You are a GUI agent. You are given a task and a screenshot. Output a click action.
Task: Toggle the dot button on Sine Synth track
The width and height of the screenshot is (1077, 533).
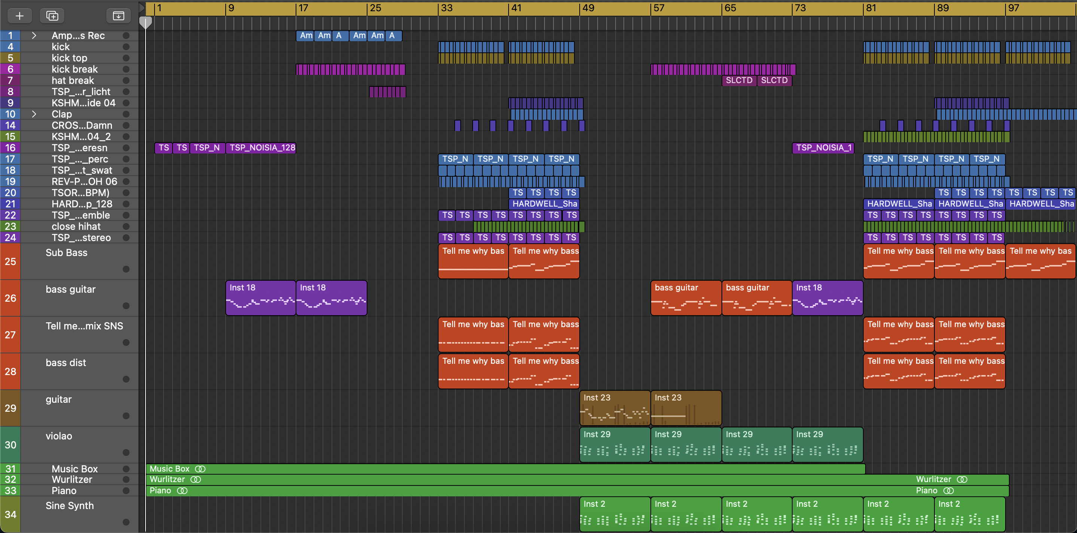[x=126, y=522]
